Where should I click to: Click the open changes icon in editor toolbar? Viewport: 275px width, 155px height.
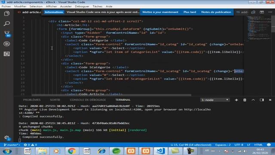click(253, 12)
